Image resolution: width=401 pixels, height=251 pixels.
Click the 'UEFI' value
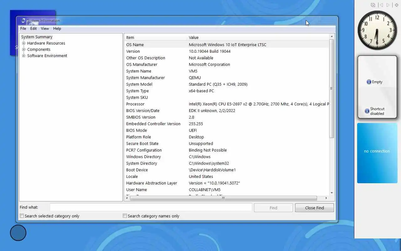point(193,131)
